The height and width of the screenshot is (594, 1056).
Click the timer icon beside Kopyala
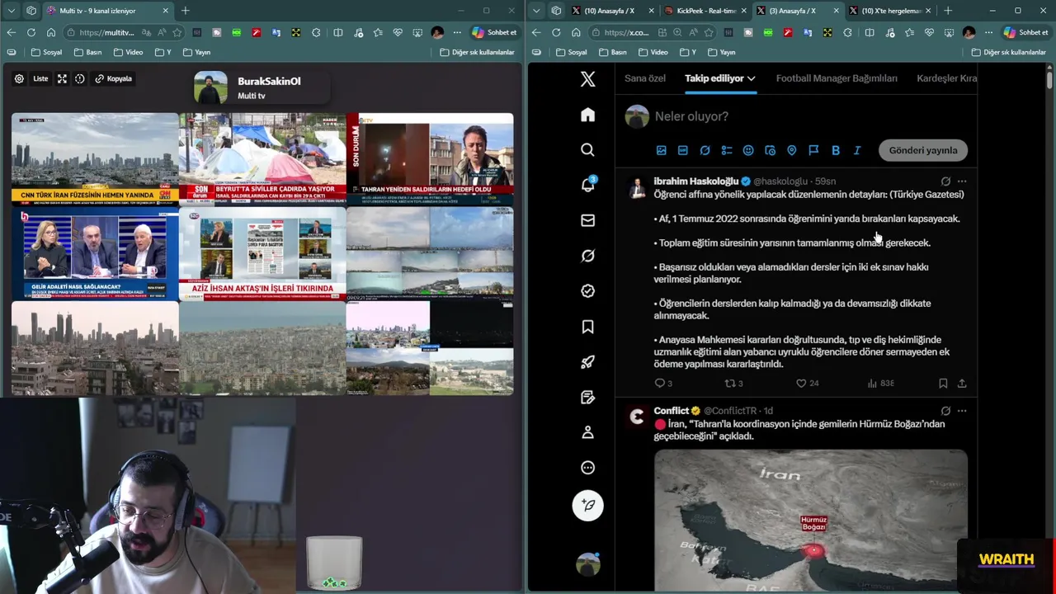[80, 79]
